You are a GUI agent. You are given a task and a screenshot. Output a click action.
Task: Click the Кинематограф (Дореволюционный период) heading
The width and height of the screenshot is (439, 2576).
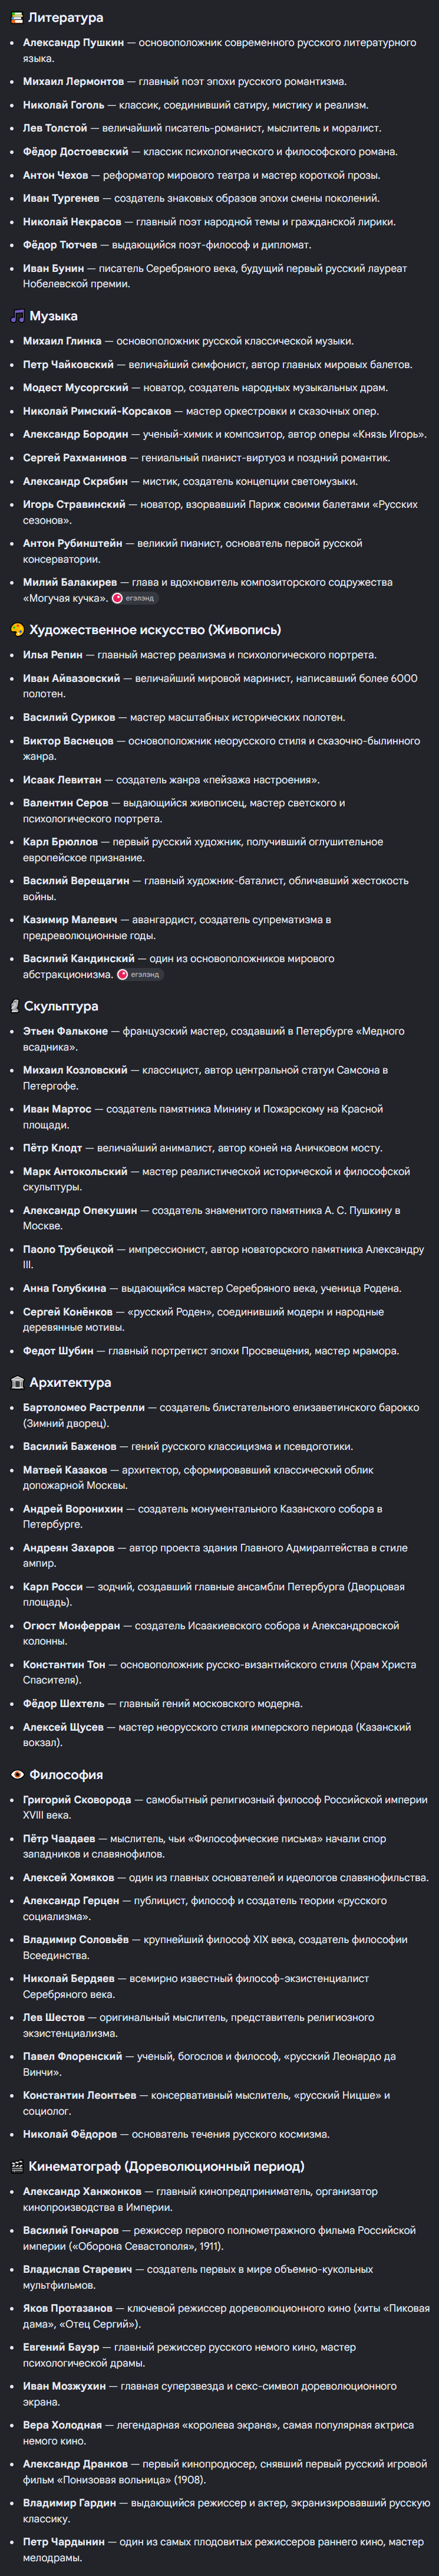pos(167,2166)
